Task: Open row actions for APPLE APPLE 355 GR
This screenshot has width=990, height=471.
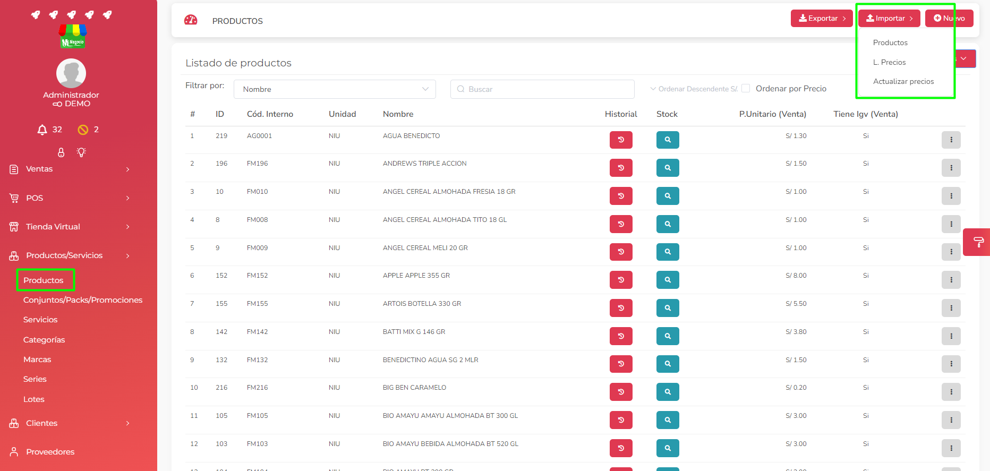Action: (x=951, y=280)
